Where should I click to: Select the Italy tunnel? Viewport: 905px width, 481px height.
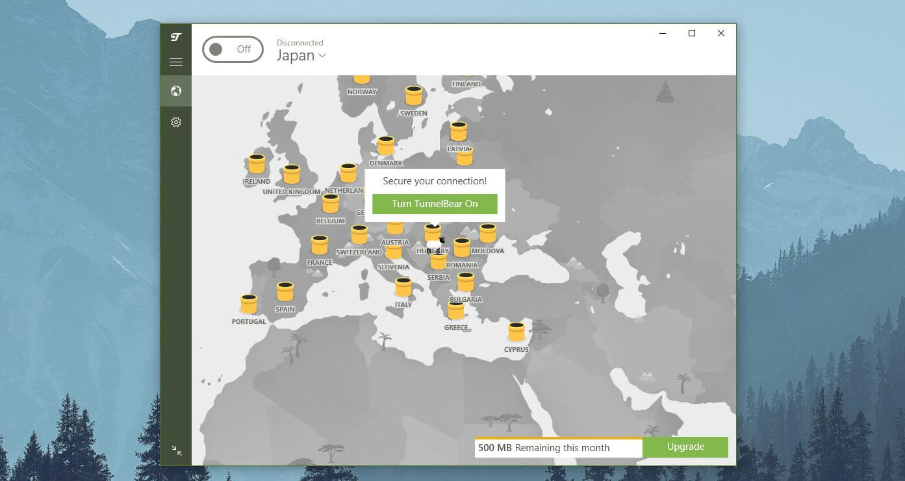tap(403, 287)
